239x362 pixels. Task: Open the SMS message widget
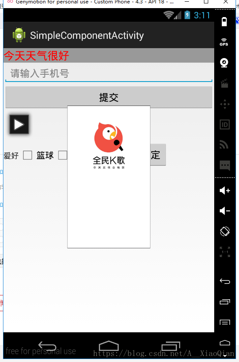coord(224,165)
